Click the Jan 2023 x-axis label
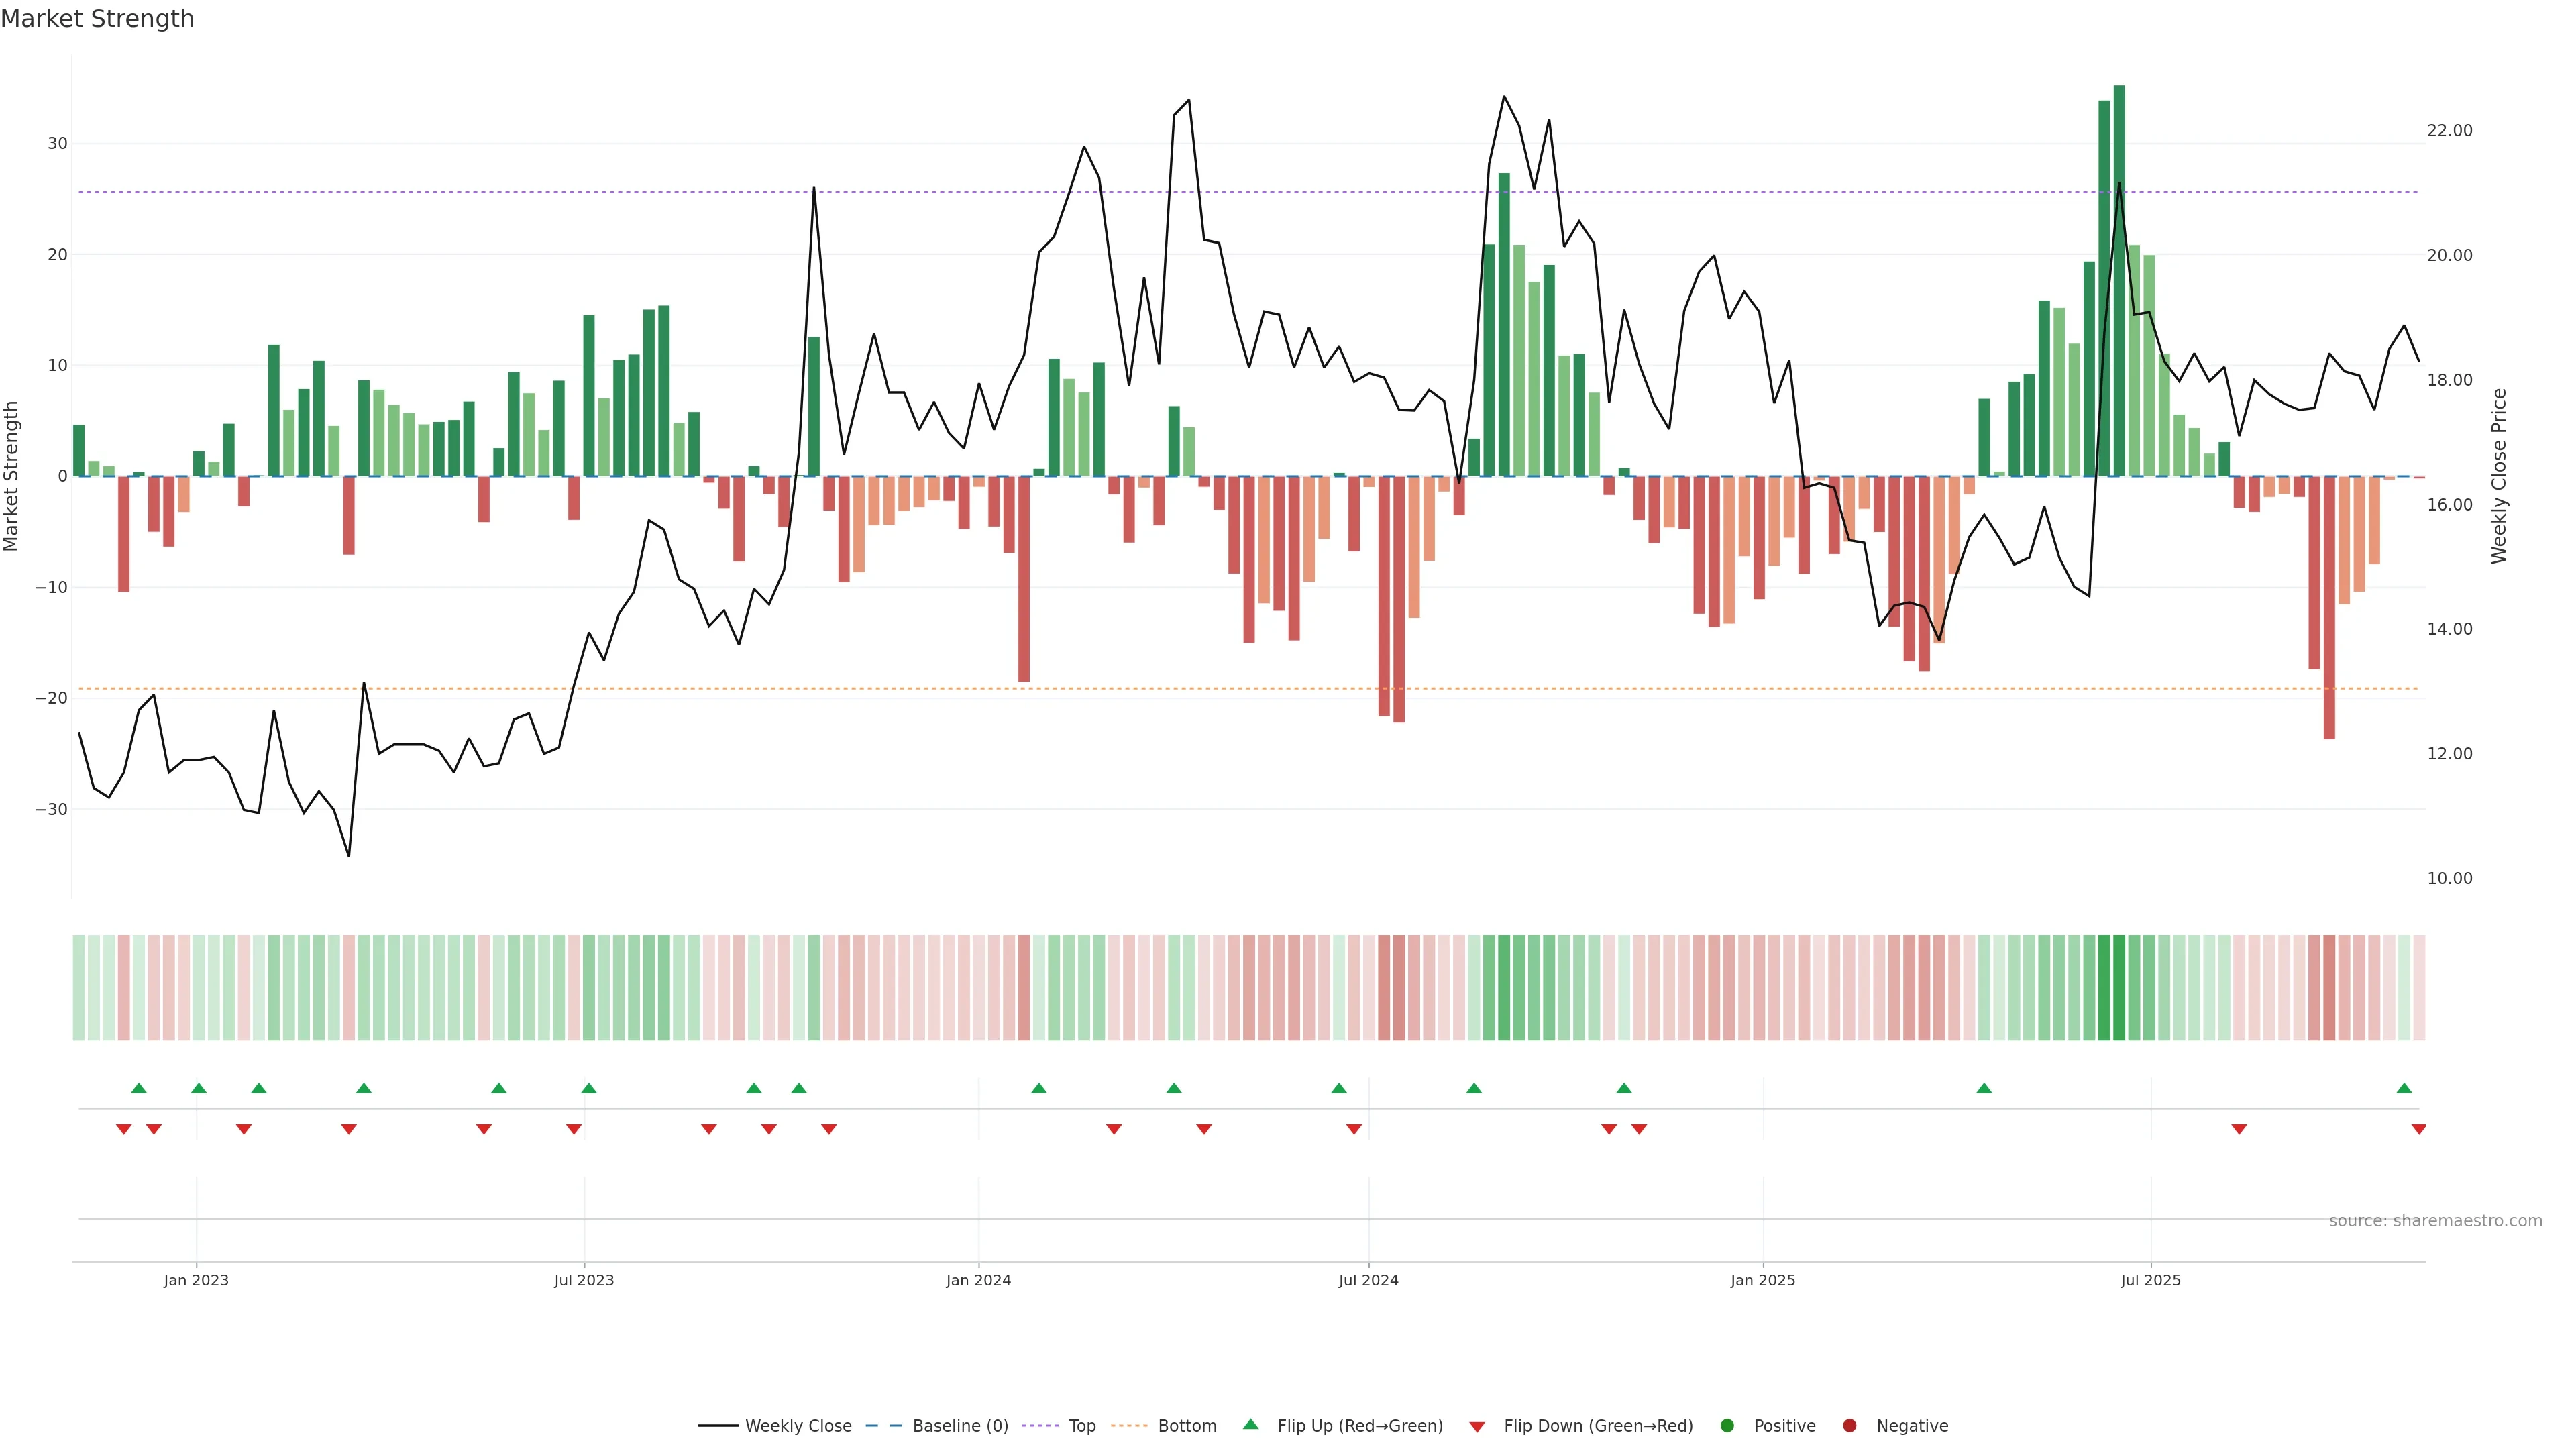 [x=196, y=1280]
